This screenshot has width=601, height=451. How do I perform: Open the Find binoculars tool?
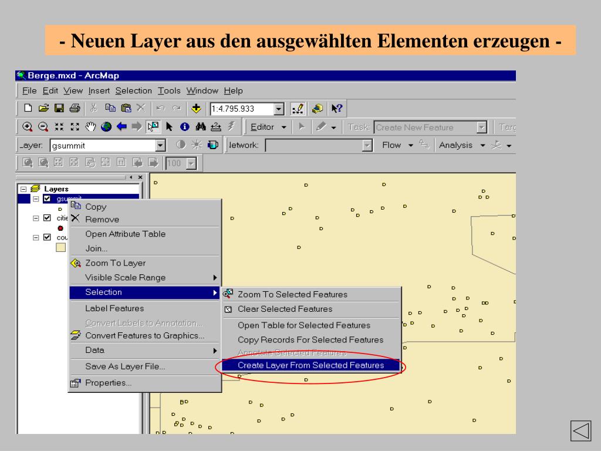click(x=201, y=127)
